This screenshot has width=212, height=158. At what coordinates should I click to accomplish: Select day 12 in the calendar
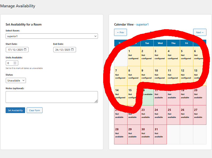(186, 76)
